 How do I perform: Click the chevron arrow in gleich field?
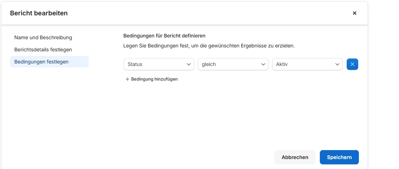tap(263, 64)
